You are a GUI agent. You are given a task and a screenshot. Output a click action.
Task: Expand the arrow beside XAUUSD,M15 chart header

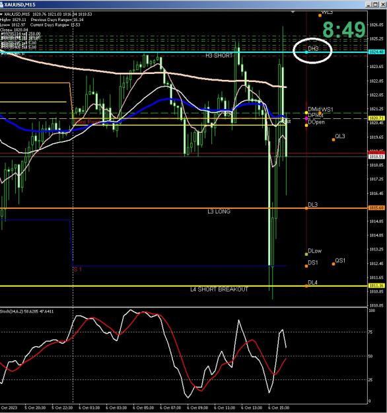click(1, 15)
